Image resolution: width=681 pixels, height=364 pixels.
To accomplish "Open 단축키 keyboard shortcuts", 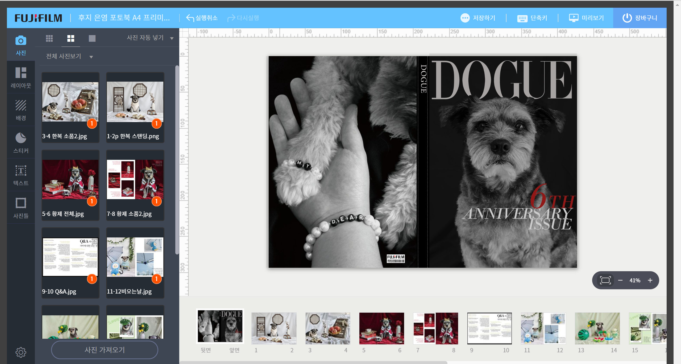I will pos(532,18).
